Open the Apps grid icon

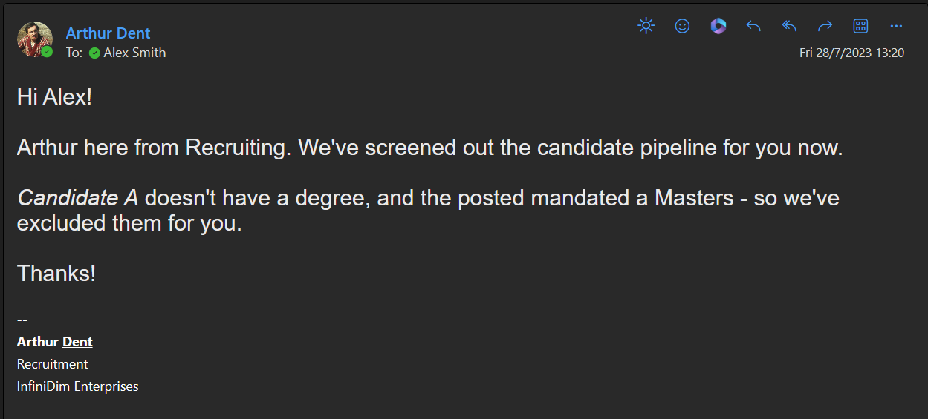click(x=860, y=27)
